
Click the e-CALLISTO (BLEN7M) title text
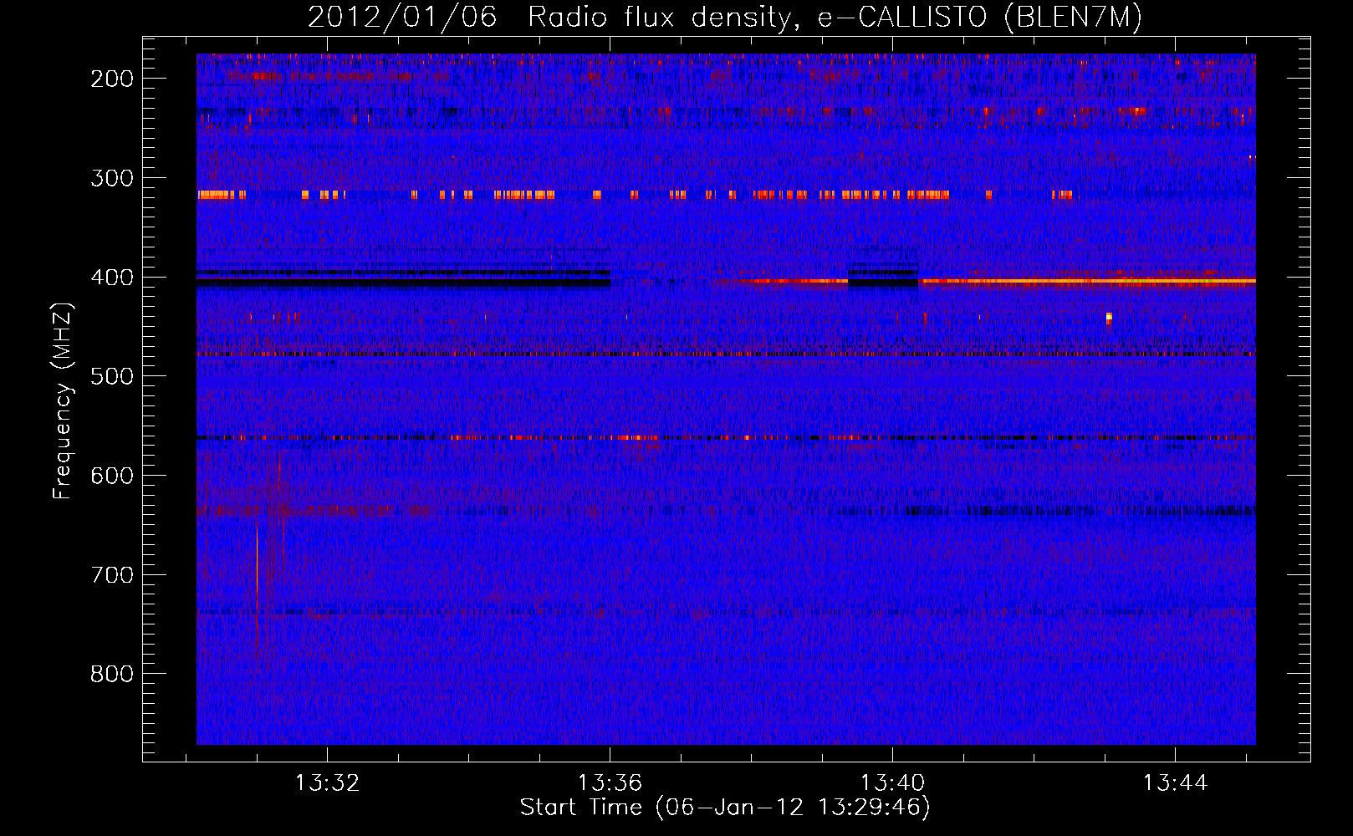coord(979,18)
